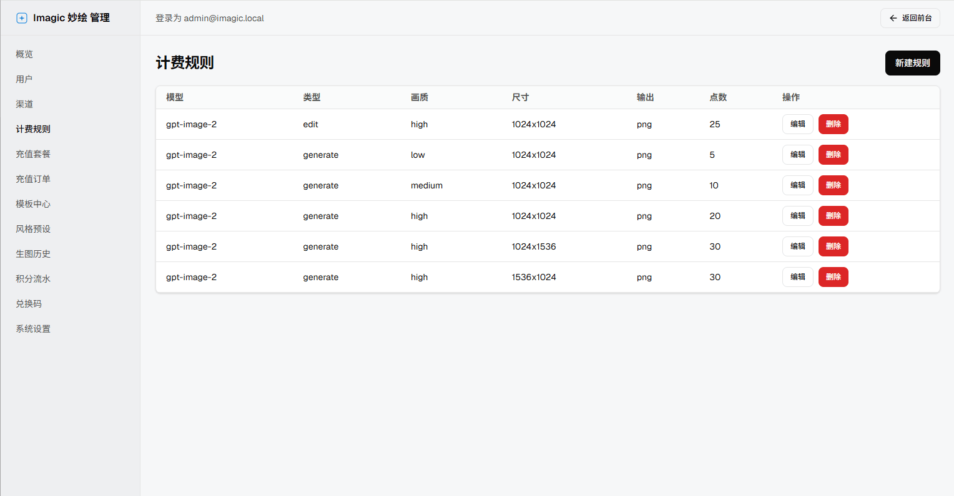Edit the generate high 1024x1536 rule
The image size is (954, 496).
[x=798, y=246]
